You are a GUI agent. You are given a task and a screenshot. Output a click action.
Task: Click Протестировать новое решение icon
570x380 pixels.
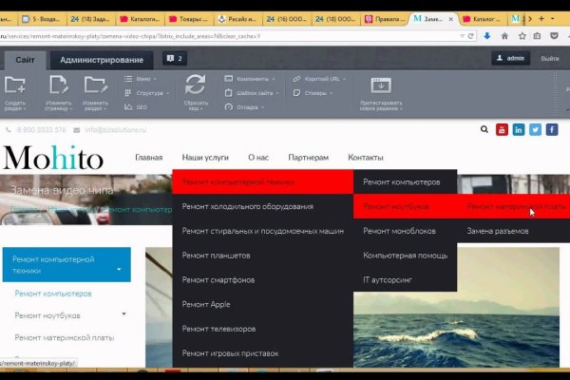point(380,85)
